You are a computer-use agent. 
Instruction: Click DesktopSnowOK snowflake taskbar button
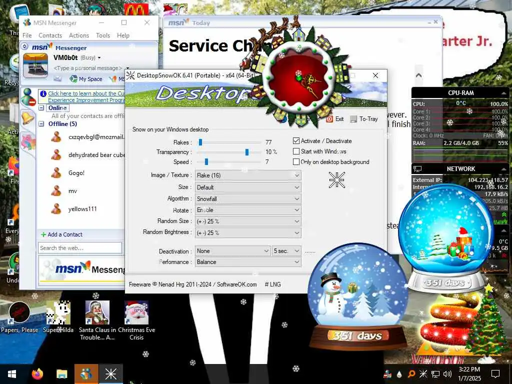click(x=110, y=374)
